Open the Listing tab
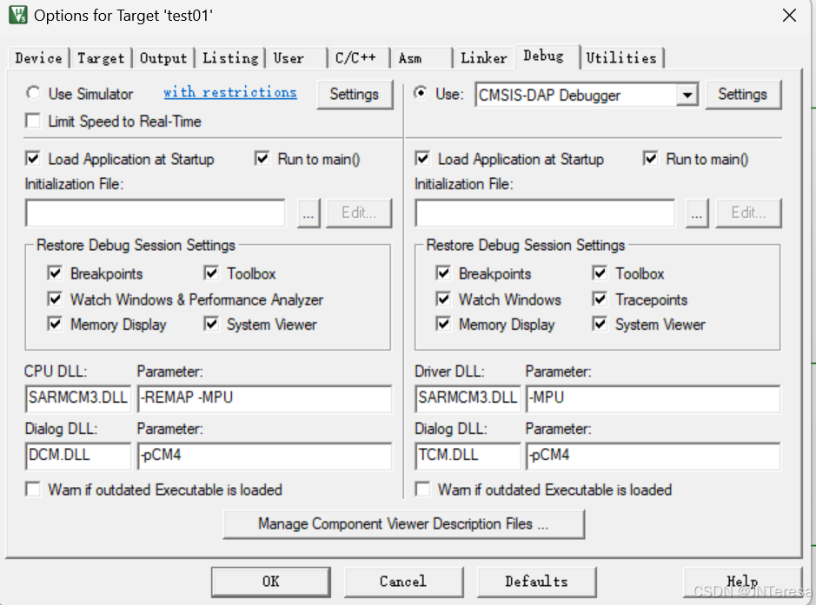Image resolution: width=816 pixels, height=605 pixels. pyautogui.click(x=230, y=57)
